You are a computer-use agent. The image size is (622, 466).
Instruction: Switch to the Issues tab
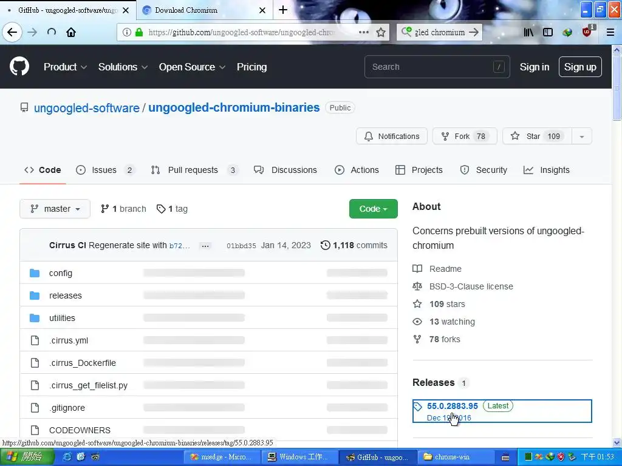click(105, 170)
